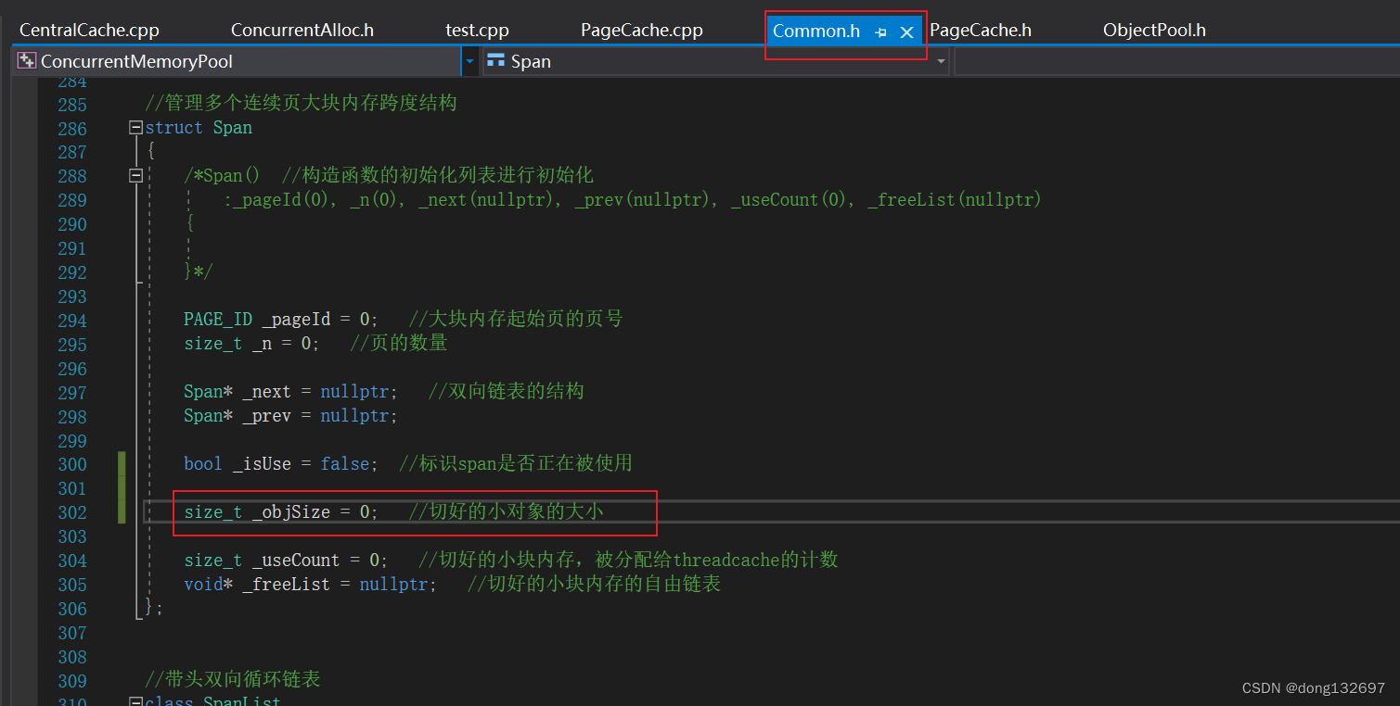The image size is (1400, 706).
Task: Open the PageCache.cpp tab
Action: [x=642, y=31]
